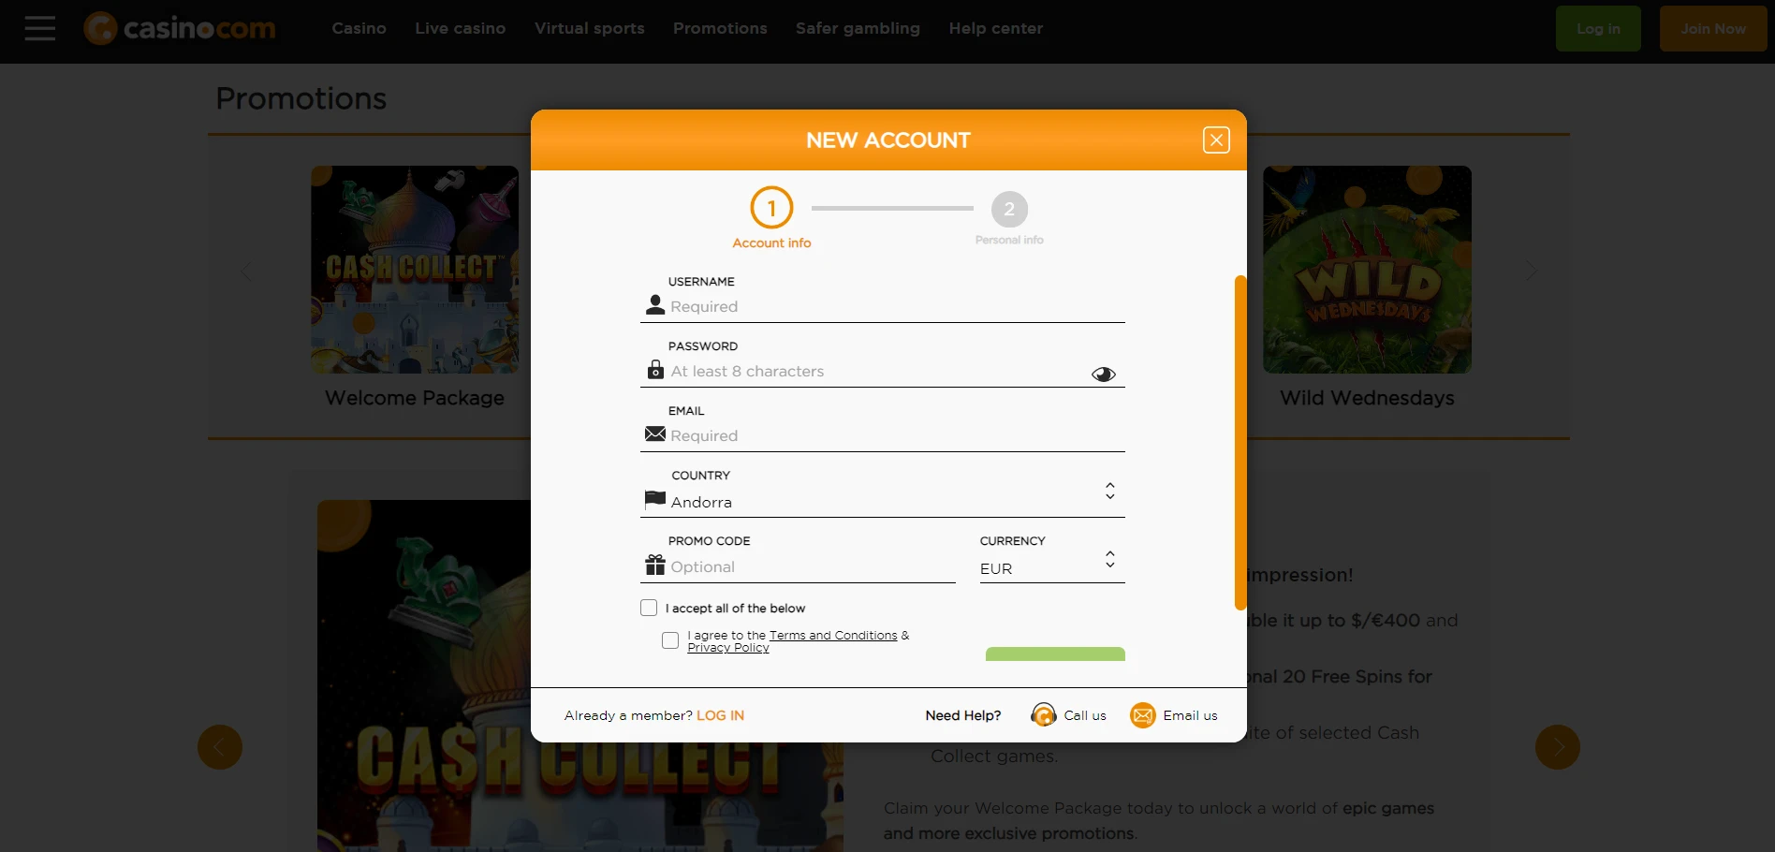This screenshot has width=1775, height=852.
Task: Open the Wild Wednesdays promotion thumbnail
Action: tap(1367, 270)
